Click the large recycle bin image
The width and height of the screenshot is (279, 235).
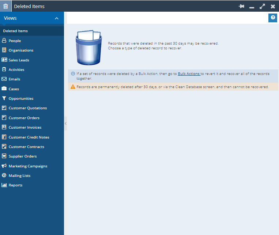point(89,48)
